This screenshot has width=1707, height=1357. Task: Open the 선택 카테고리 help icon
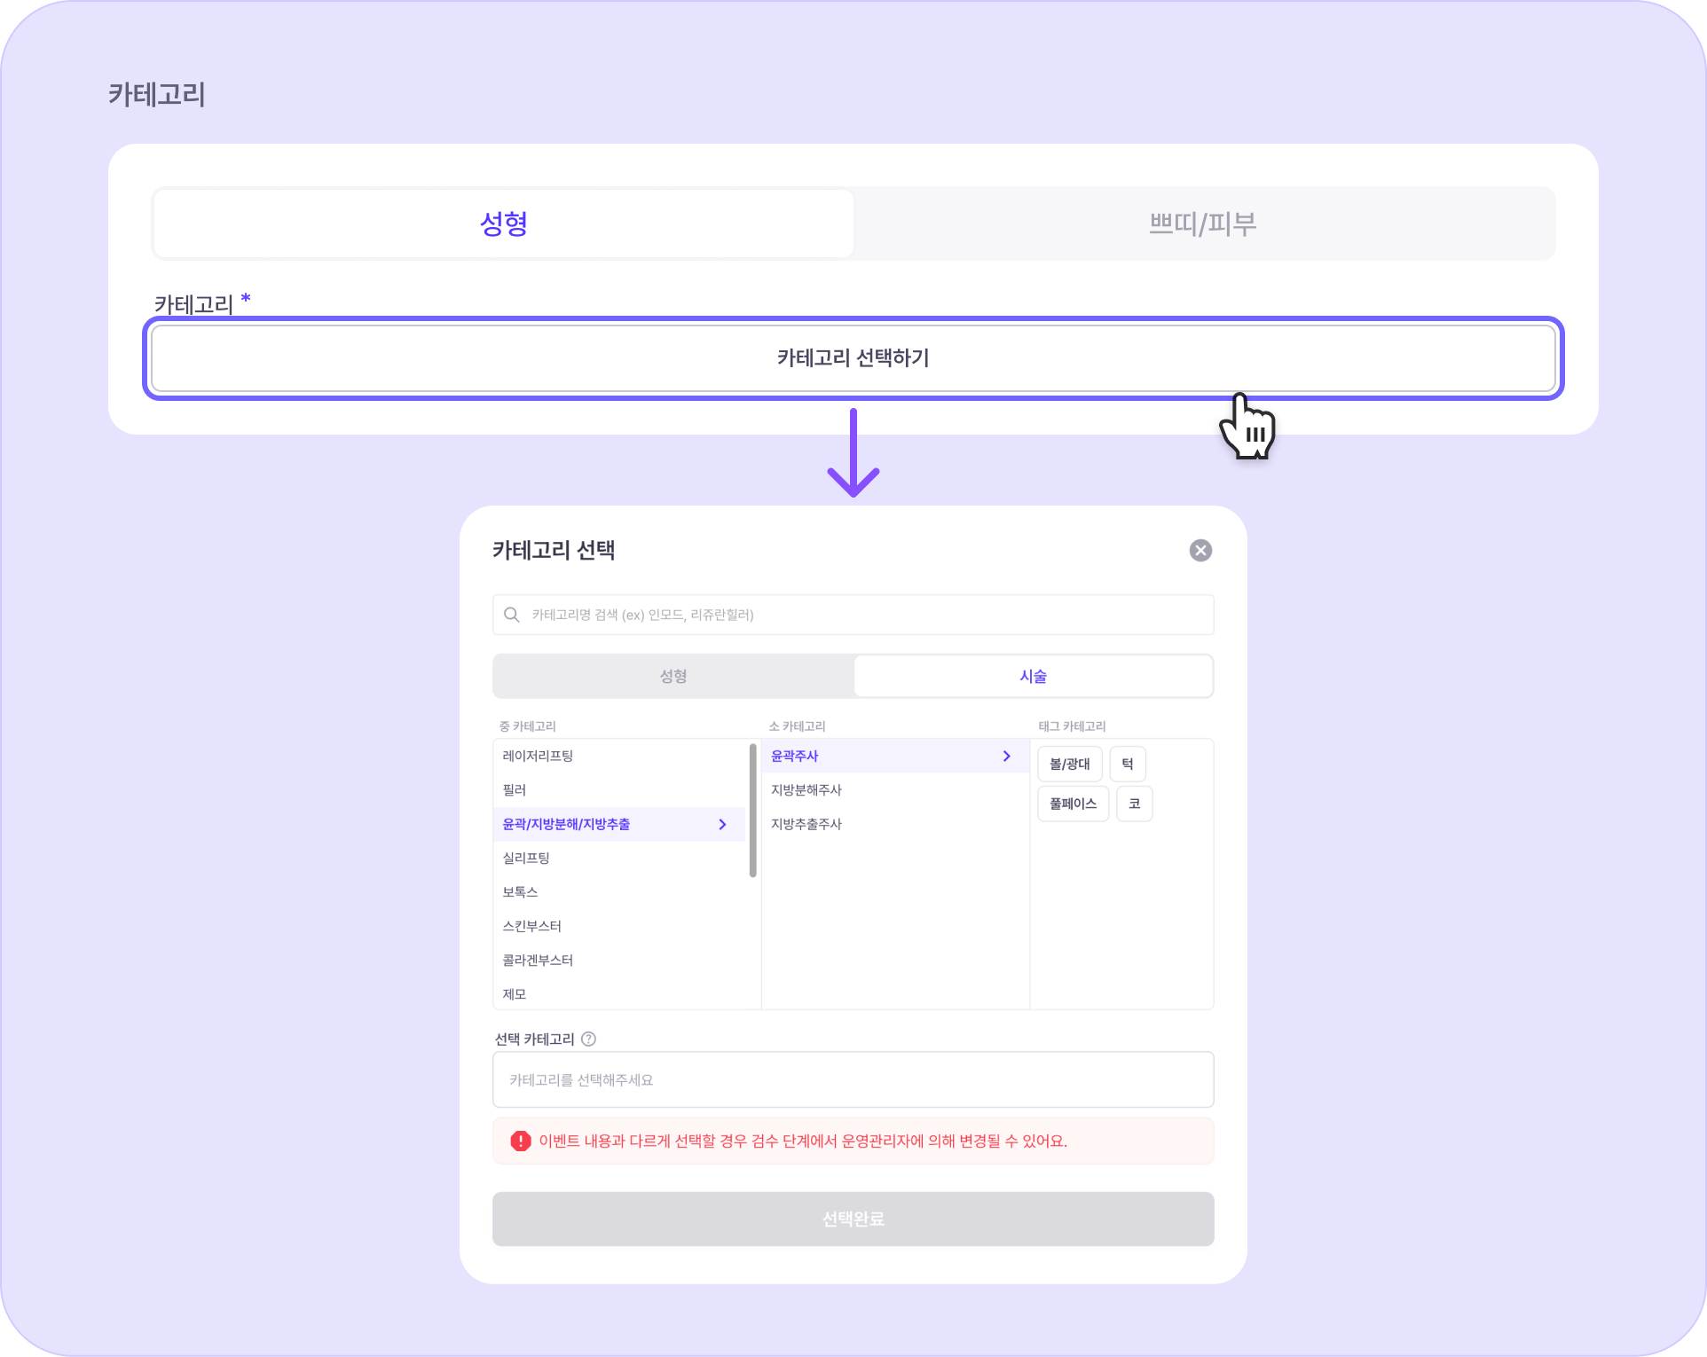(x=588, y=1039)
